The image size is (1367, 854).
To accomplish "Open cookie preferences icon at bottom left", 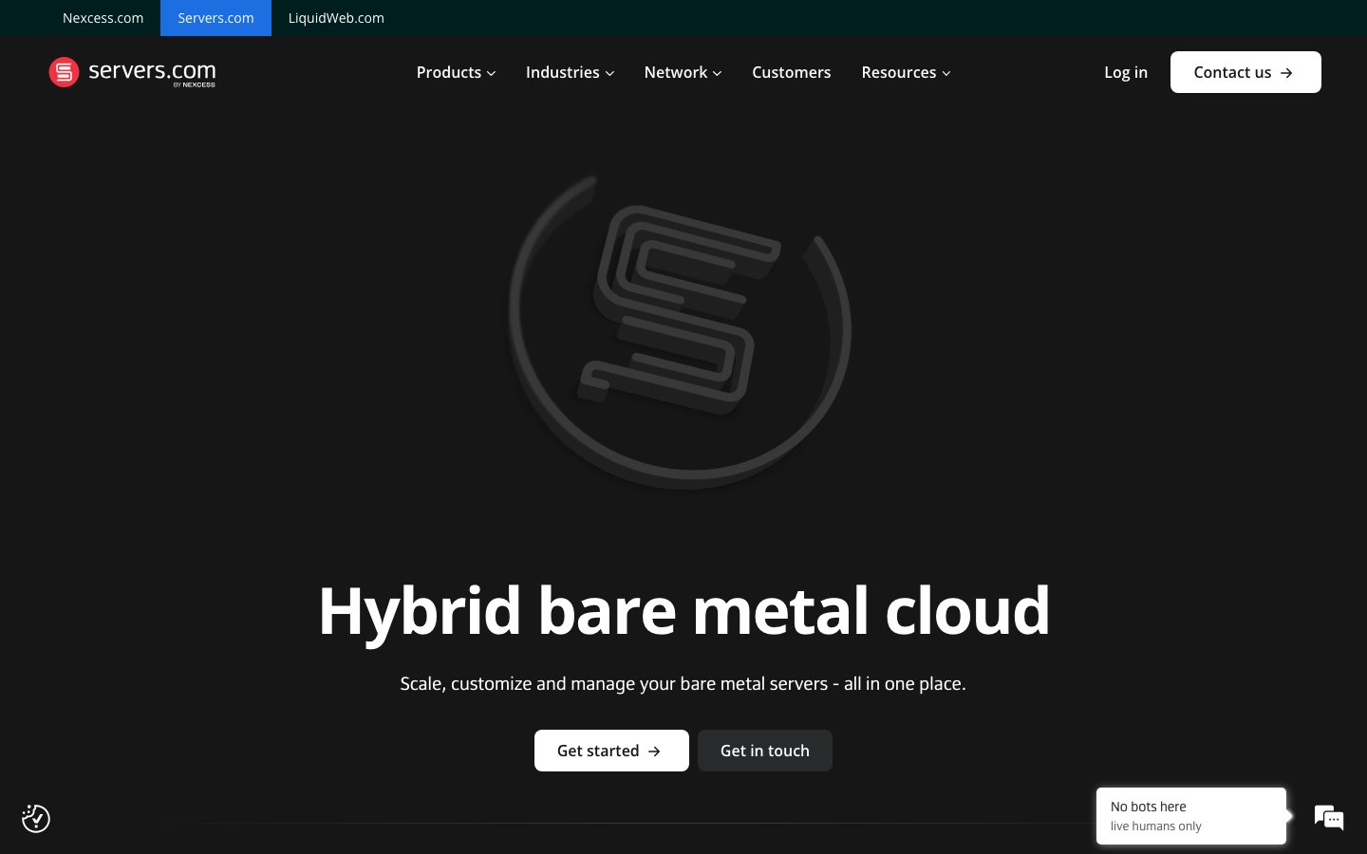I will [x=36, y=818].
